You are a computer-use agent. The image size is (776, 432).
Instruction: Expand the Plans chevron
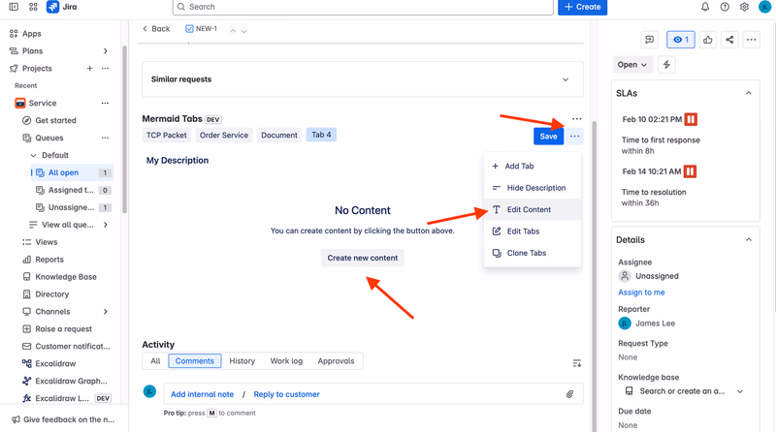pos(105,51)
